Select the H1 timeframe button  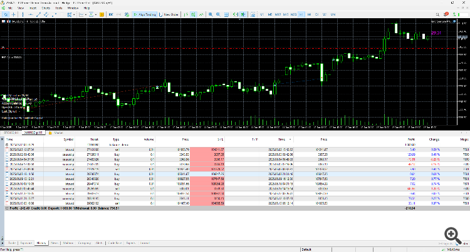(301, 14)
